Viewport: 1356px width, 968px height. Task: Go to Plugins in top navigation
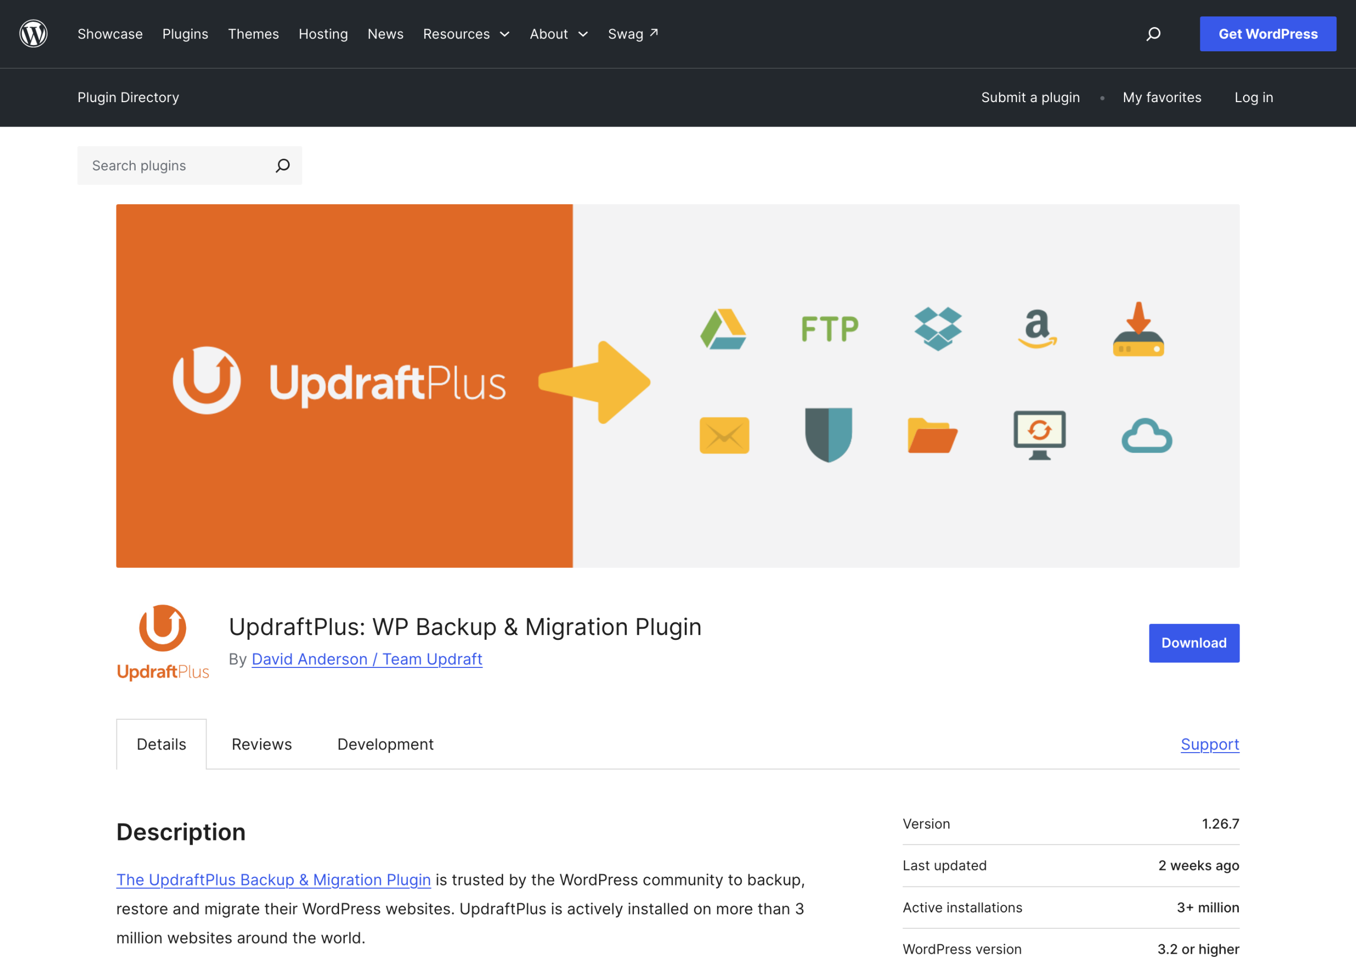coord(185,34)
